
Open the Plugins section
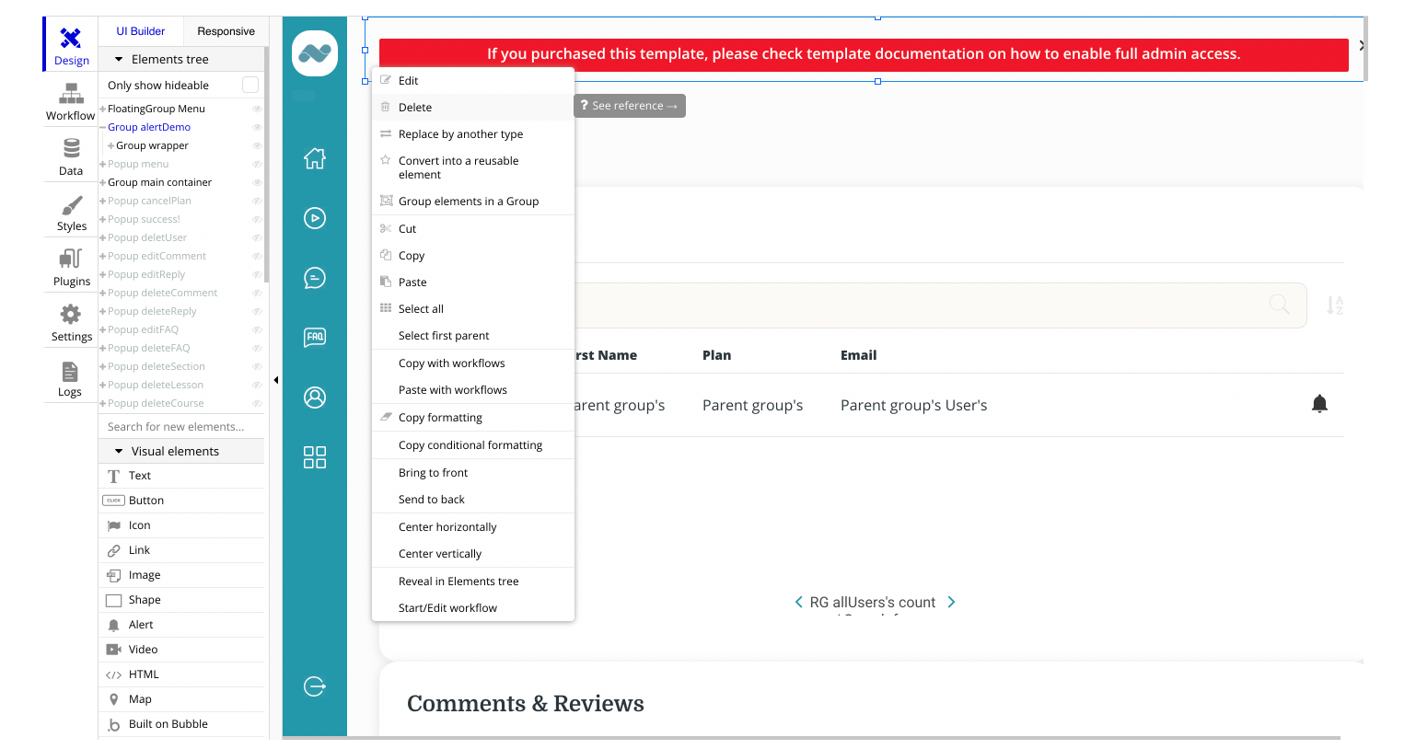71,267
